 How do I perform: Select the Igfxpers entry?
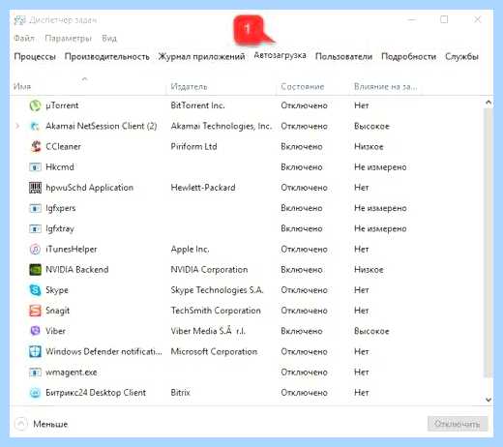61,208
